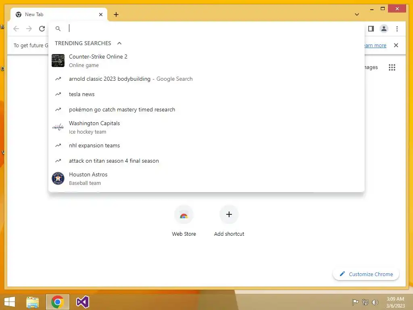Open the Chrome profile avatar
This screenshot has width=413, height=310.
pyautogui.click(x=384, y=29)
